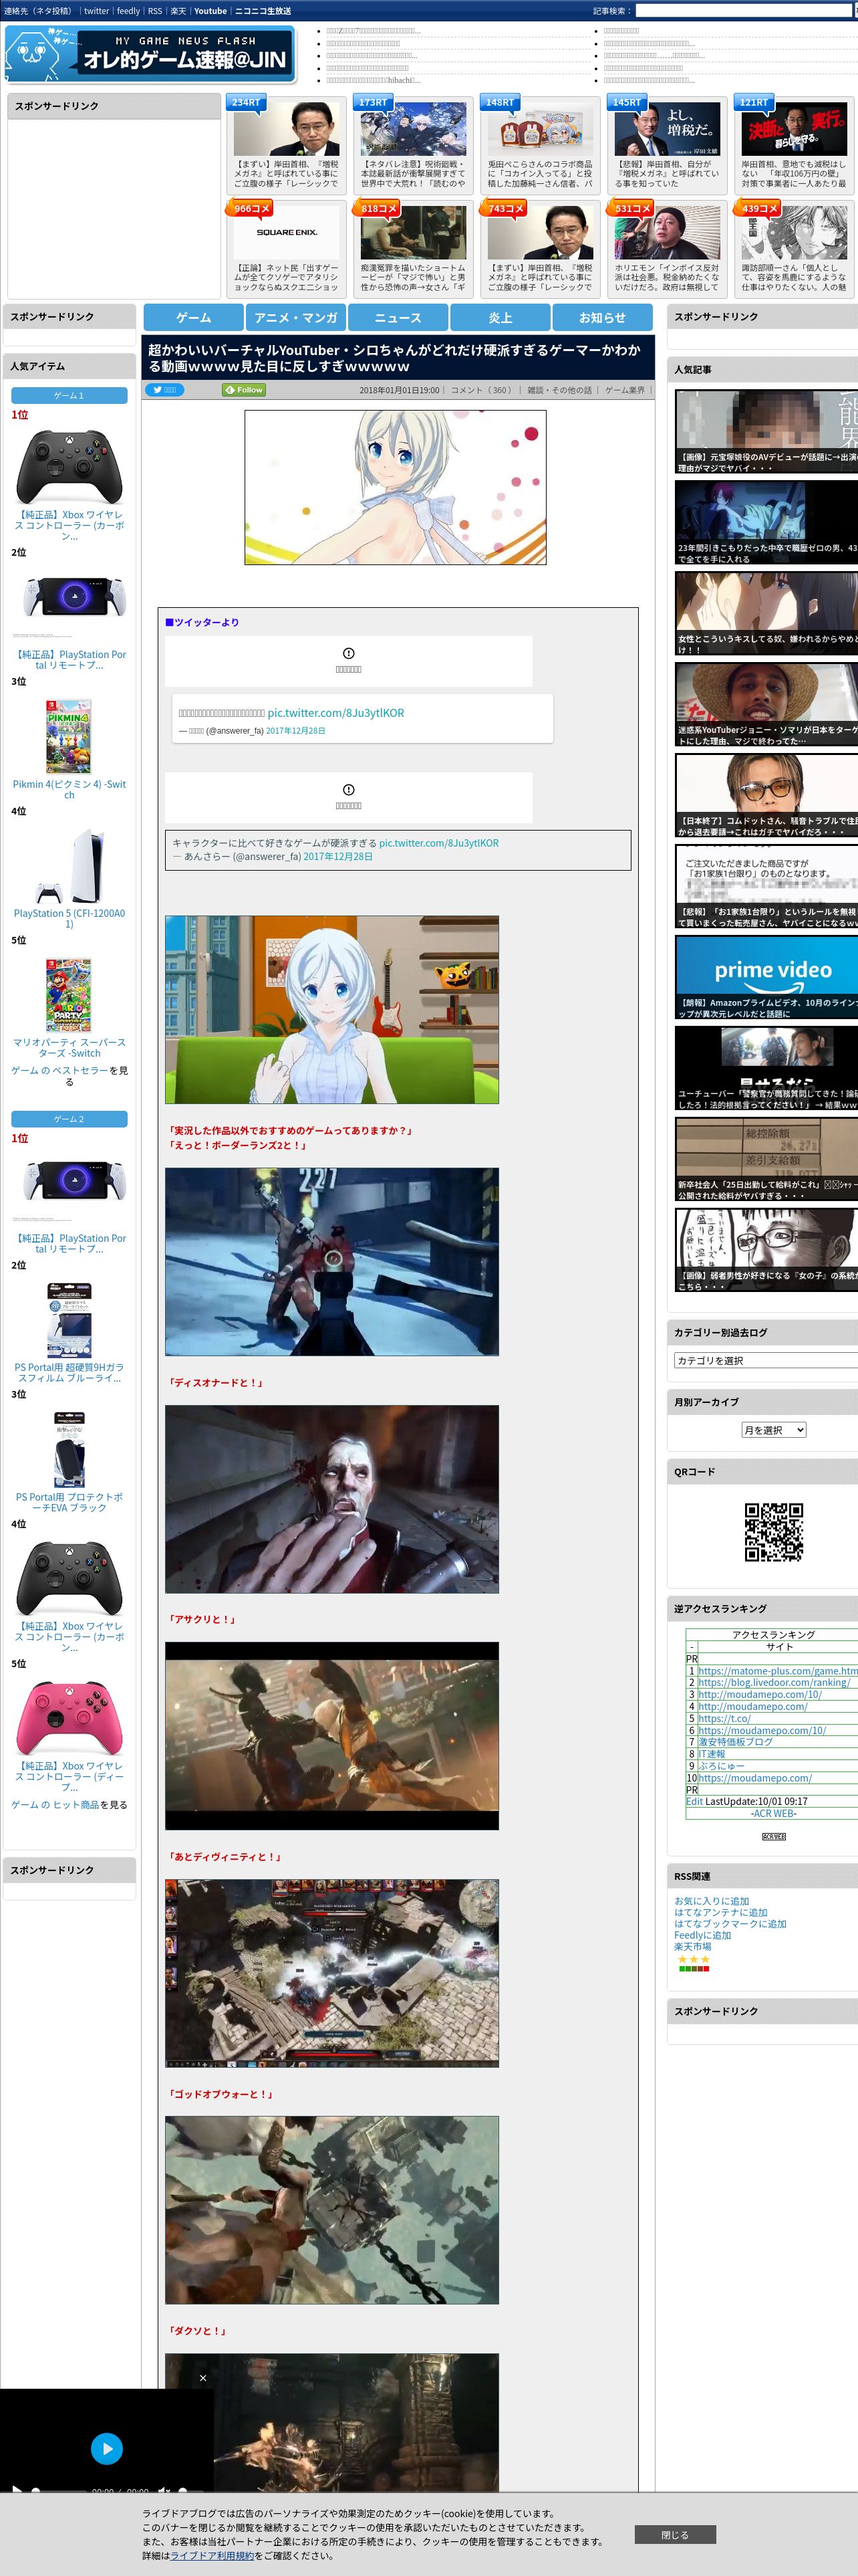Open the 173RT Jujutsu Kaisen article thumbnail

[414, 128]
